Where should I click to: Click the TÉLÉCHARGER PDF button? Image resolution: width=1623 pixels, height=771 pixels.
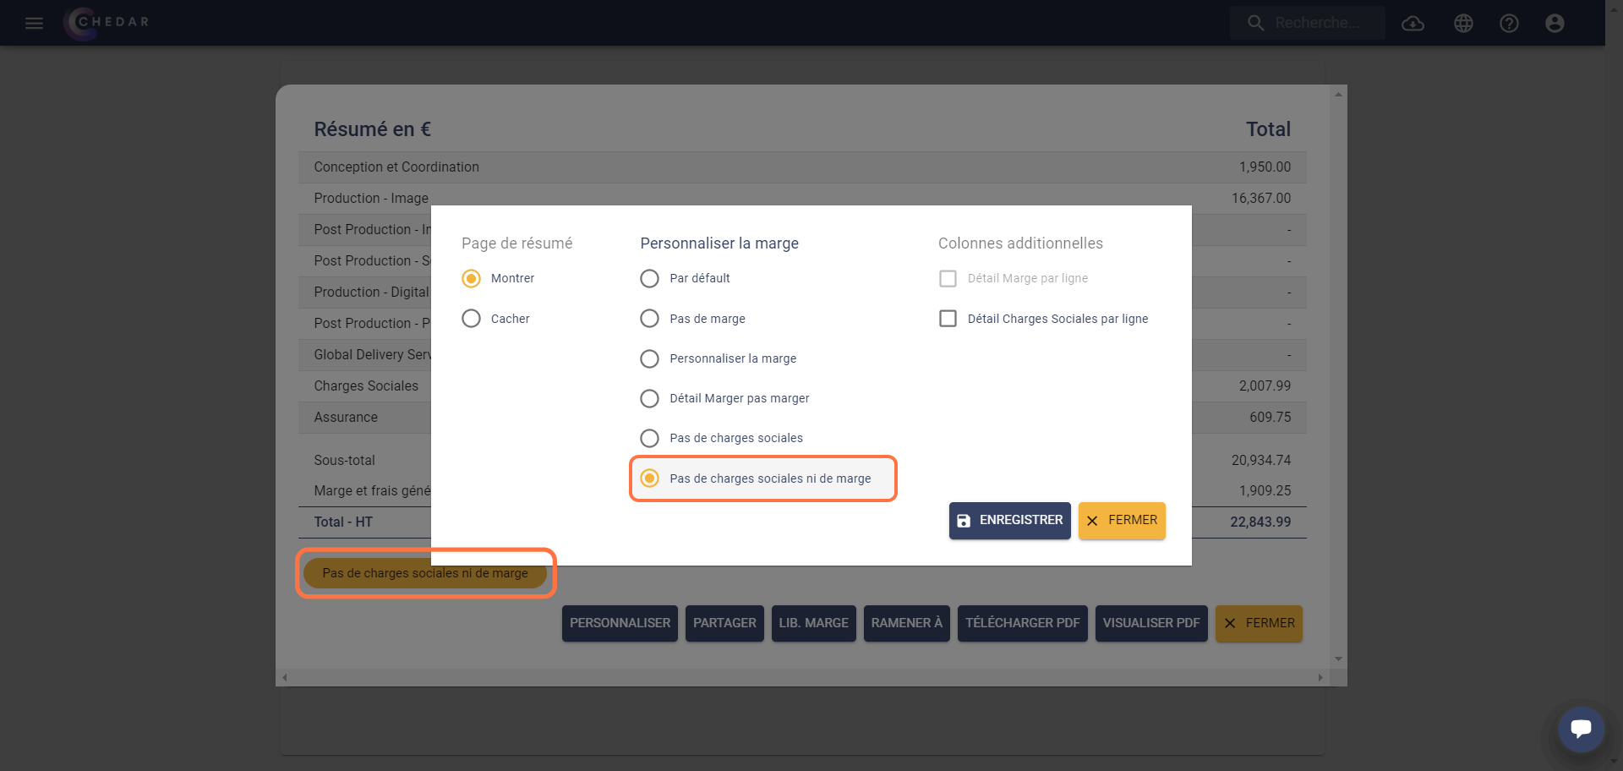(x=1023, y=623)
